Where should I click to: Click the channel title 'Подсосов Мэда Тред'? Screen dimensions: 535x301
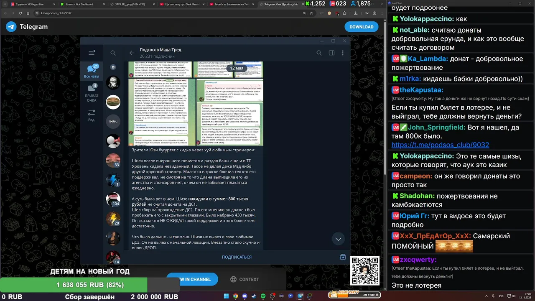[x=160, y=50]
